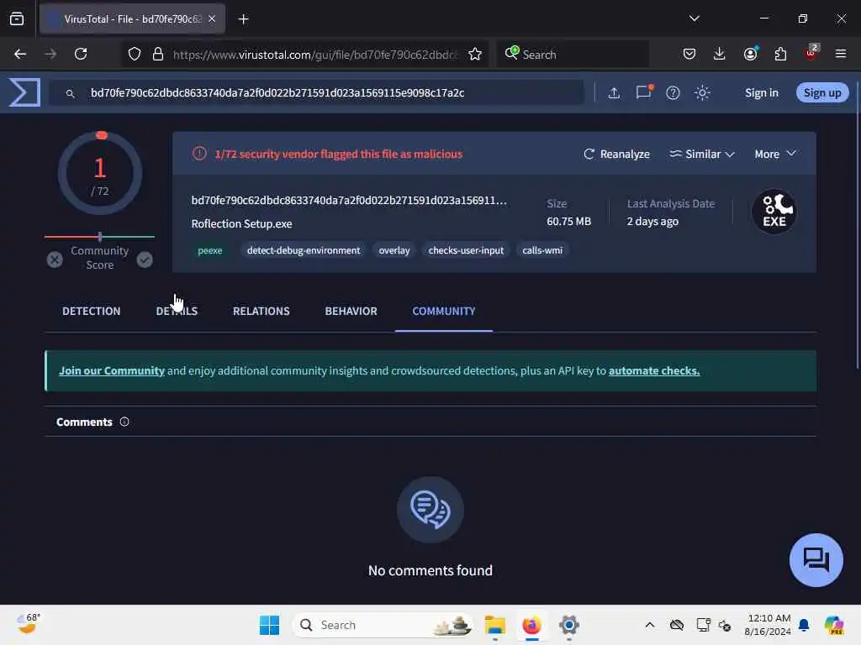Open the Firefox hamburger menu

click(841, 54)
